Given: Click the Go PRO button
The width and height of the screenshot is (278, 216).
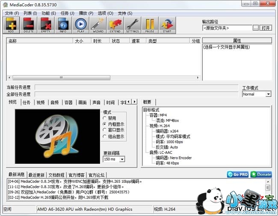Looking at the screenshot, I should click(x=238, y=175).
